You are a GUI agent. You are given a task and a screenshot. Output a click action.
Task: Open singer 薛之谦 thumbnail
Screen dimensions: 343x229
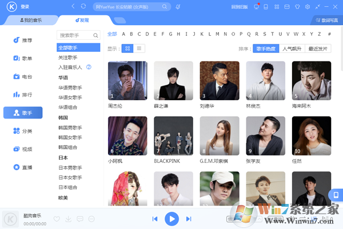click(x=173, y=81)
